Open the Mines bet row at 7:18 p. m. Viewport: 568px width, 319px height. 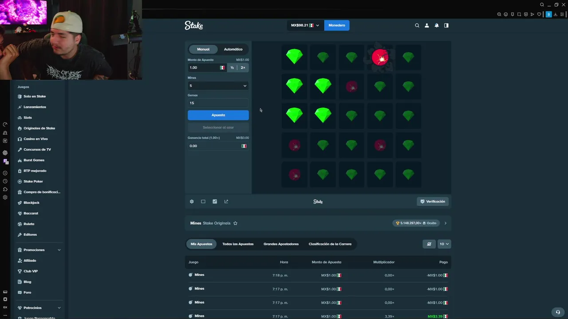point(318,275)
